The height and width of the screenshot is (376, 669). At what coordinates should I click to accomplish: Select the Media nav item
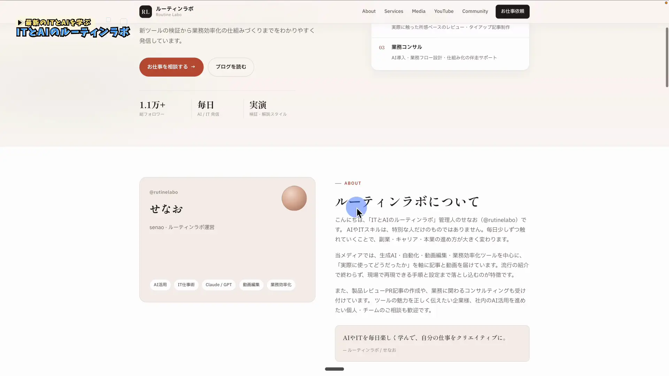pos(418,11)
